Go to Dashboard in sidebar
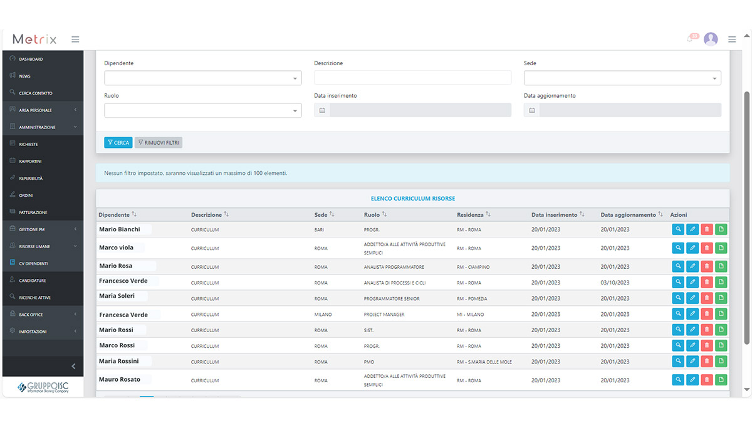 (x=43, y=59)
